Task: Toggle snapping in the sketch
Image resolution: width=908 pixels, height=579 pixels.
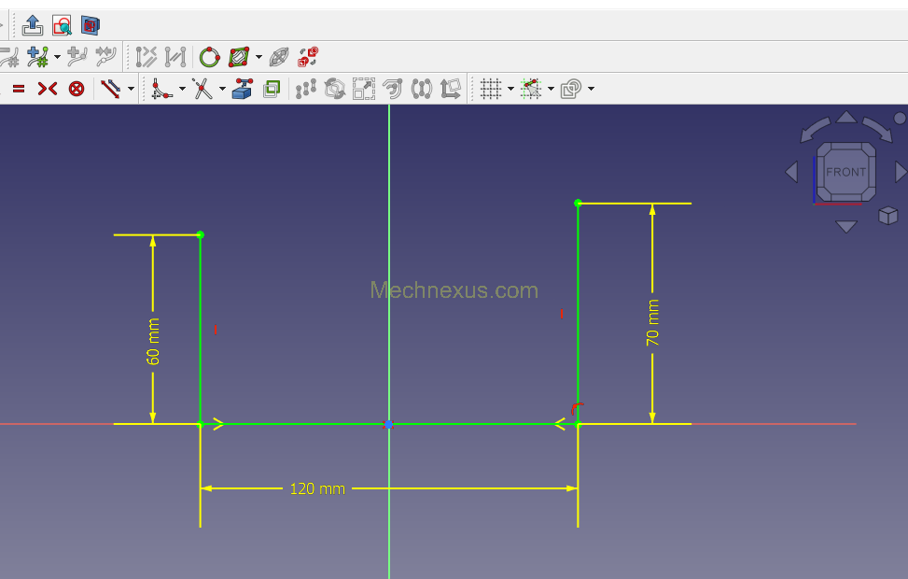Action: pyautogui.click(x=530, y=89)
